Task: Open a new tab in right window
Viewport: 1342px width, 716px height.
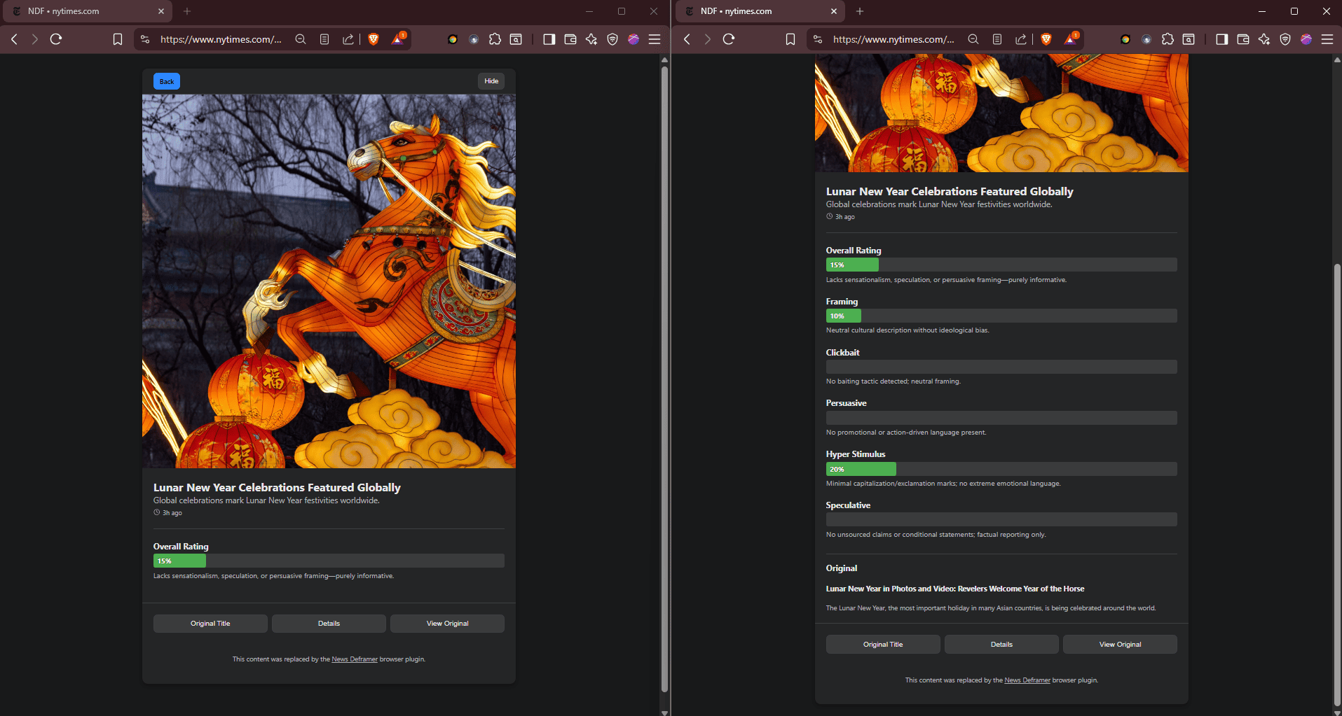Action: (860, 11)
